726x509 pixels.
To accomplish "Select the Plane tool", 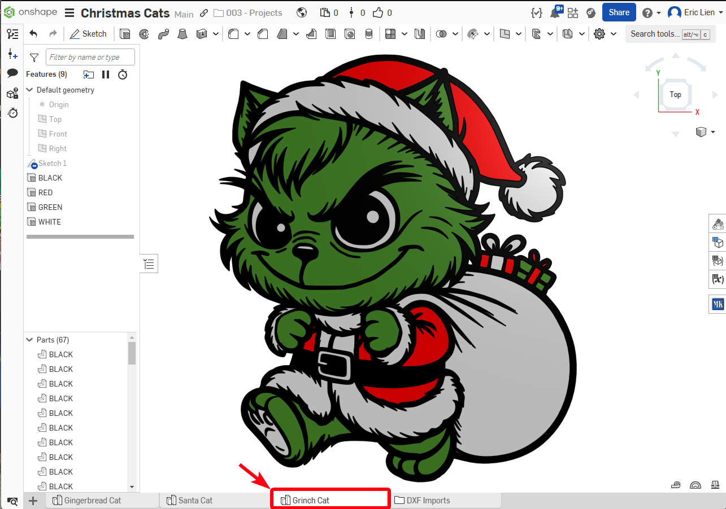I will [505, 34].
